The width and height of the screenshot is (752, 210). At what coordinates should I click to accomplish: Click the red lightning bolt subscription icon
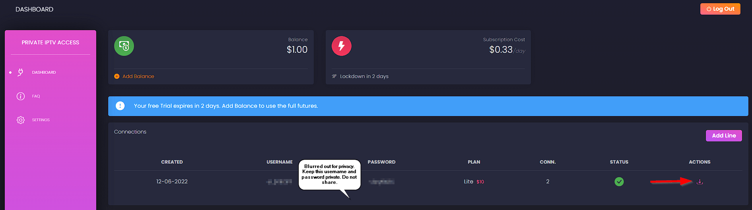point(342,46)
